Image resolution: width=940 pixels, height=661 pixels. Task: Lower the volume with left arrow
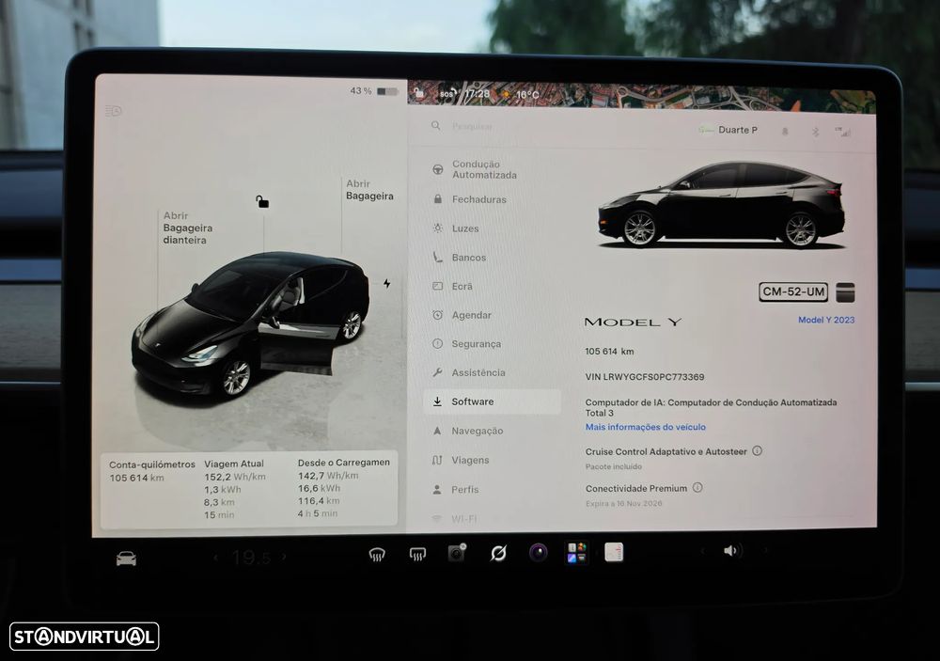702,551
